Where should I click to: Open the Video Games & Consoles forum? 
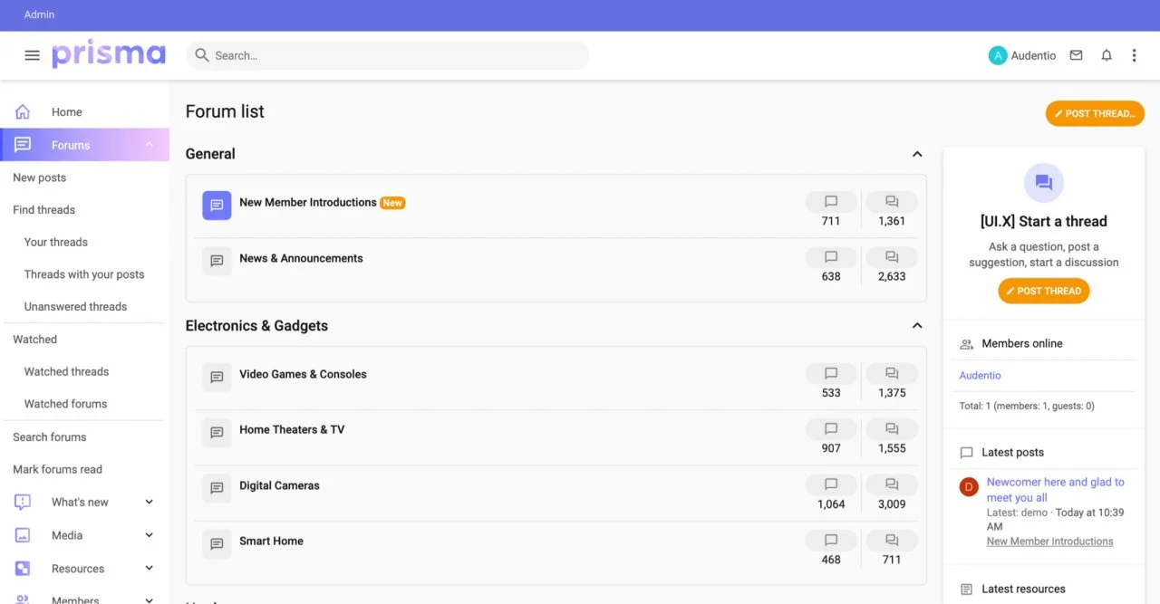pyautogui.click(x=303, y=374)
